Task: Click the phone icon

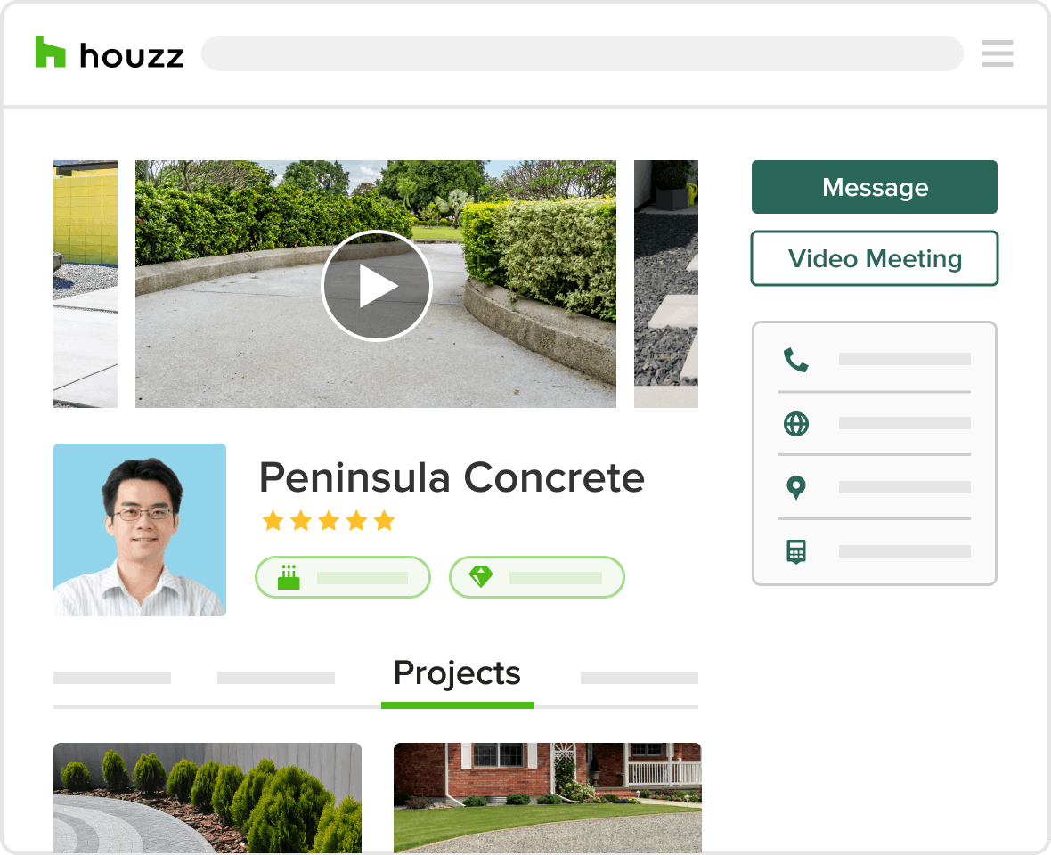Action: pyautogui.click(x=795, y=360)
